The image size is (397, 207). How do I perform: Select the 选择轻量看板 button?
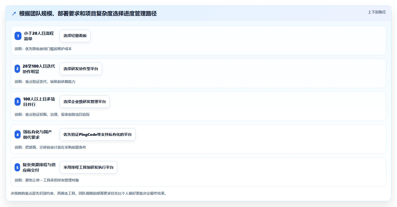pyautogui.click(x=75, y=36)
